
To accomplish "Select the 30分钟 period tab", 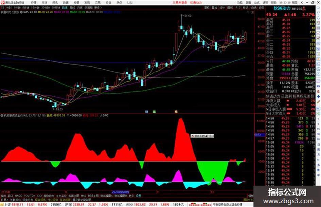I will tap(45, 8).
